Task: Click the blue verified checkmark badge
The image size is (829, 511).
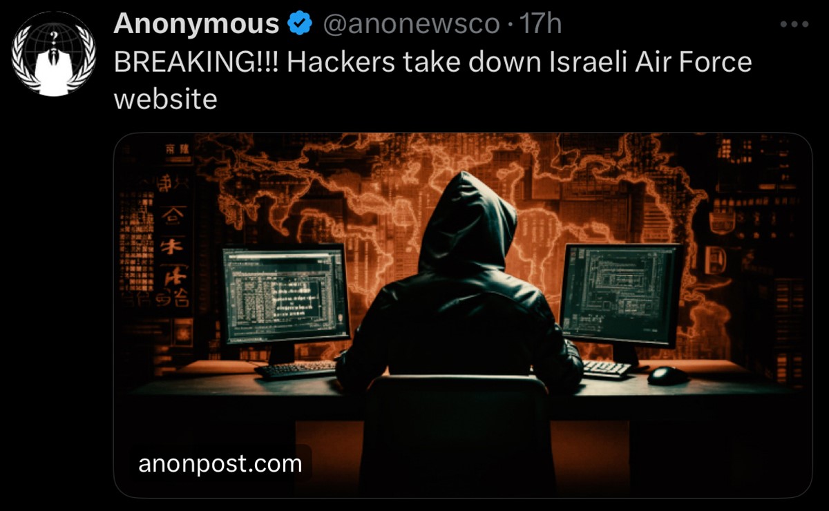Action: tap(299, 24)
